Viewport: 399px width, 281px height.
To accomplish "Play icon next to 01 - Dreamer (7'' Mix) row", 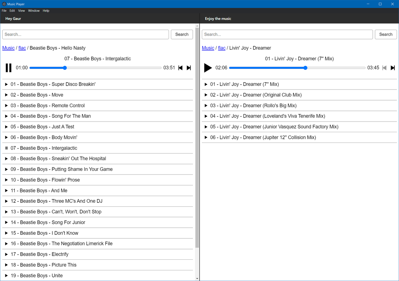I will [x=206, y=85].
